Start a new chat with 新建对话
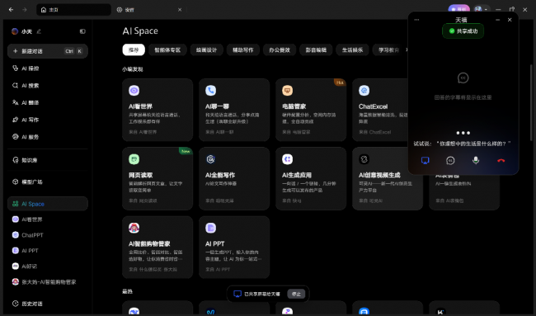The image size is (536, 316). [x=48, y=51]
